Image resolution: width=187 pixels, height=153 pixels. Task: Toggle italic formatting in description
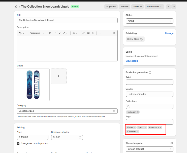point(55,33)
